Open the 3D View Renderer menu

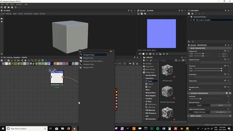[x=42, y=14]
